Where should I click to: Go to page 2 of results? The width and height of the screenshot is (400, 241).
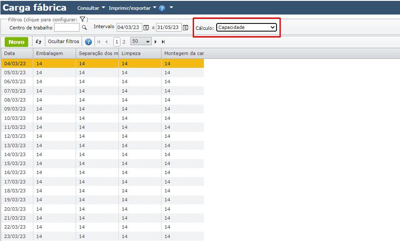[x=124, y=42]
